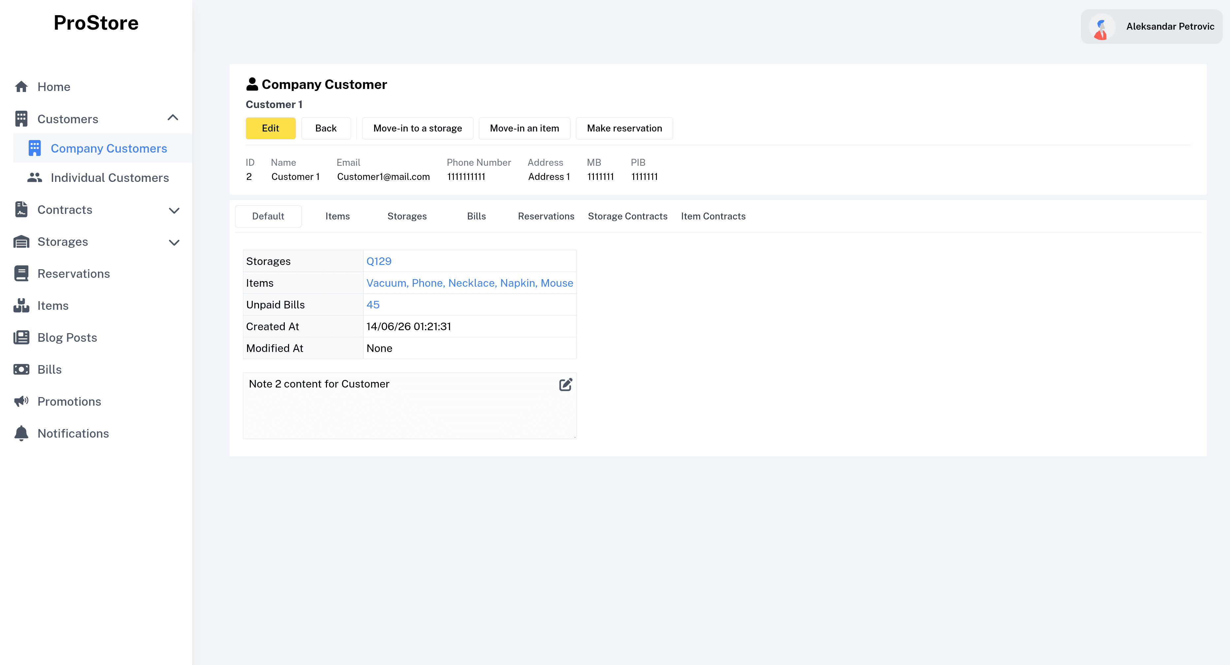Open the Storage Contracts tab
Screen dimensions: 1230x665
[628, 216]
